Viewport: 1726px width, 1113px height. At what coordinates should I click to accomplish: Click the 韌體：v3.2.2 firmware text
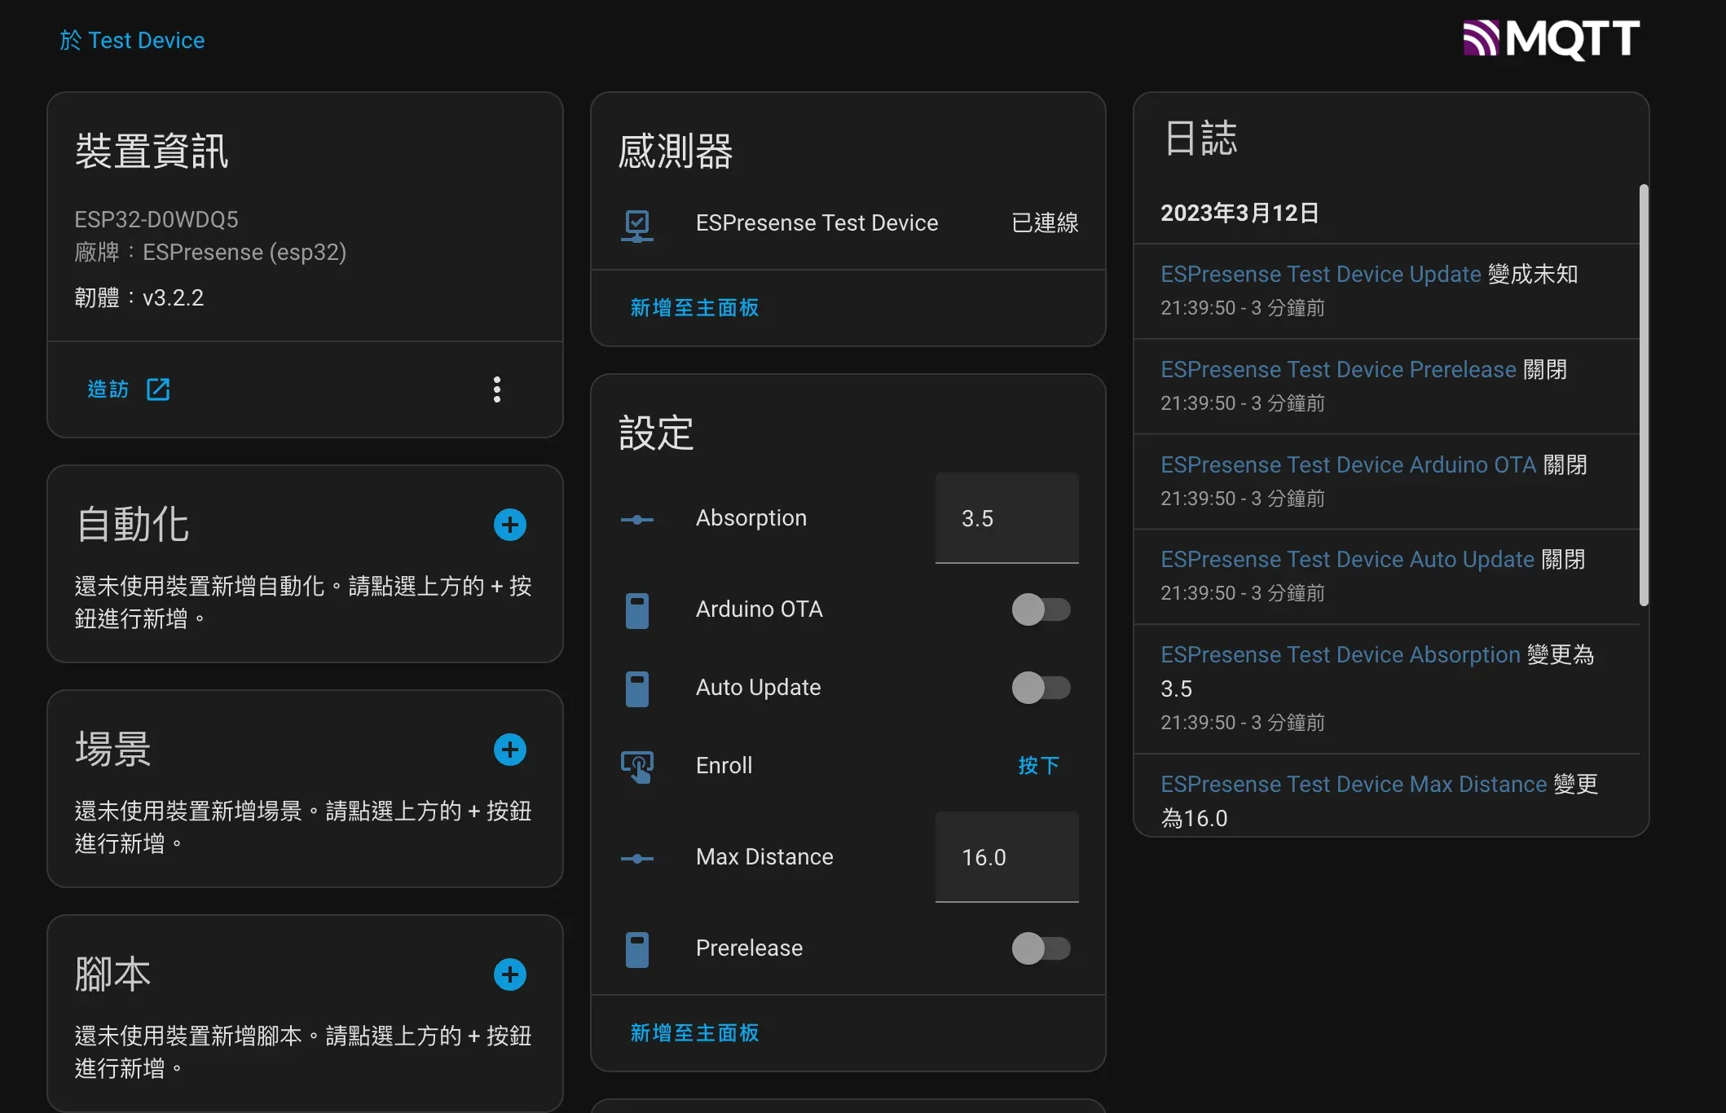(x=139, y=297)
